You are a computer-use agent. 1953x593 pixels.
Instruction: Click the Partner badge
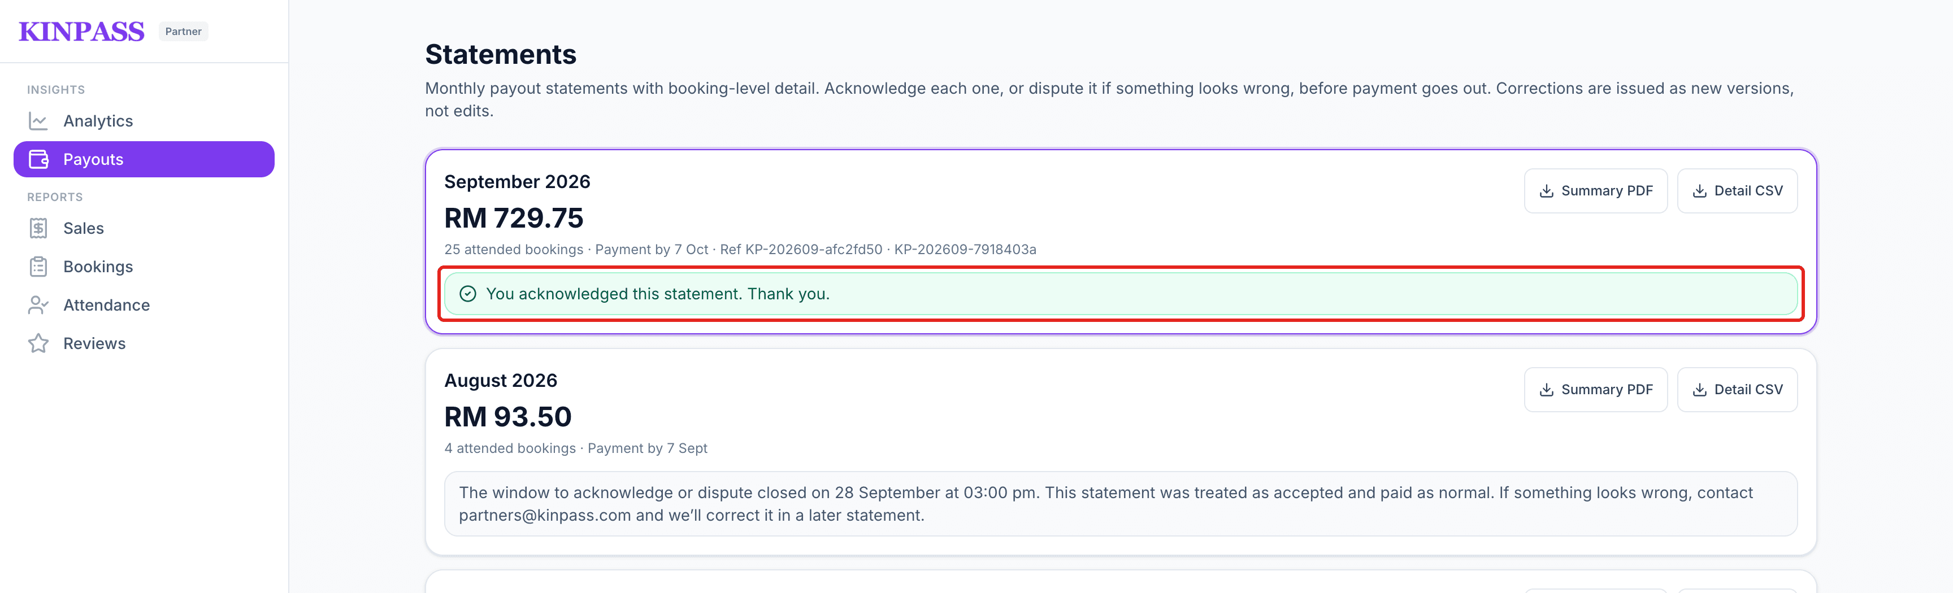click(184, 31)
